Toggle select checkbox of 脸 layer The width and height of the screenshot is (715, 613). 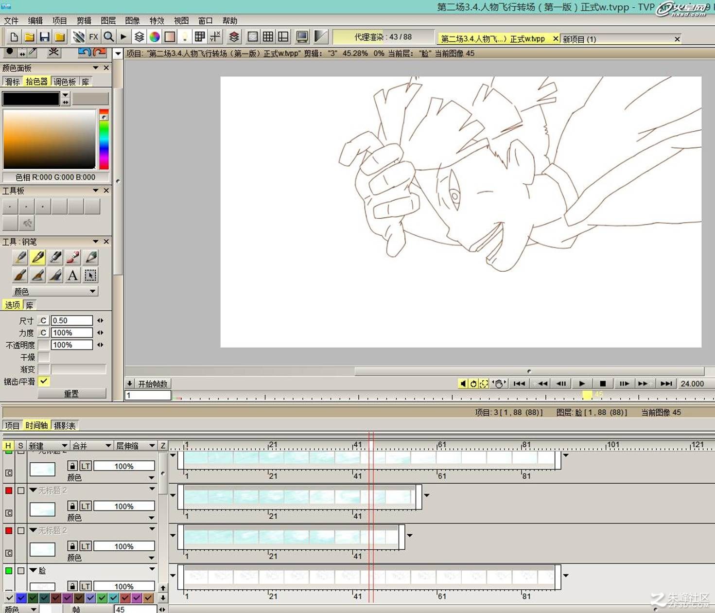click(x=21, y=571)
